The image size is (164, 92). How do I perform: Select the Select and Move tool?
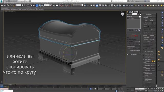coord(34,5)
